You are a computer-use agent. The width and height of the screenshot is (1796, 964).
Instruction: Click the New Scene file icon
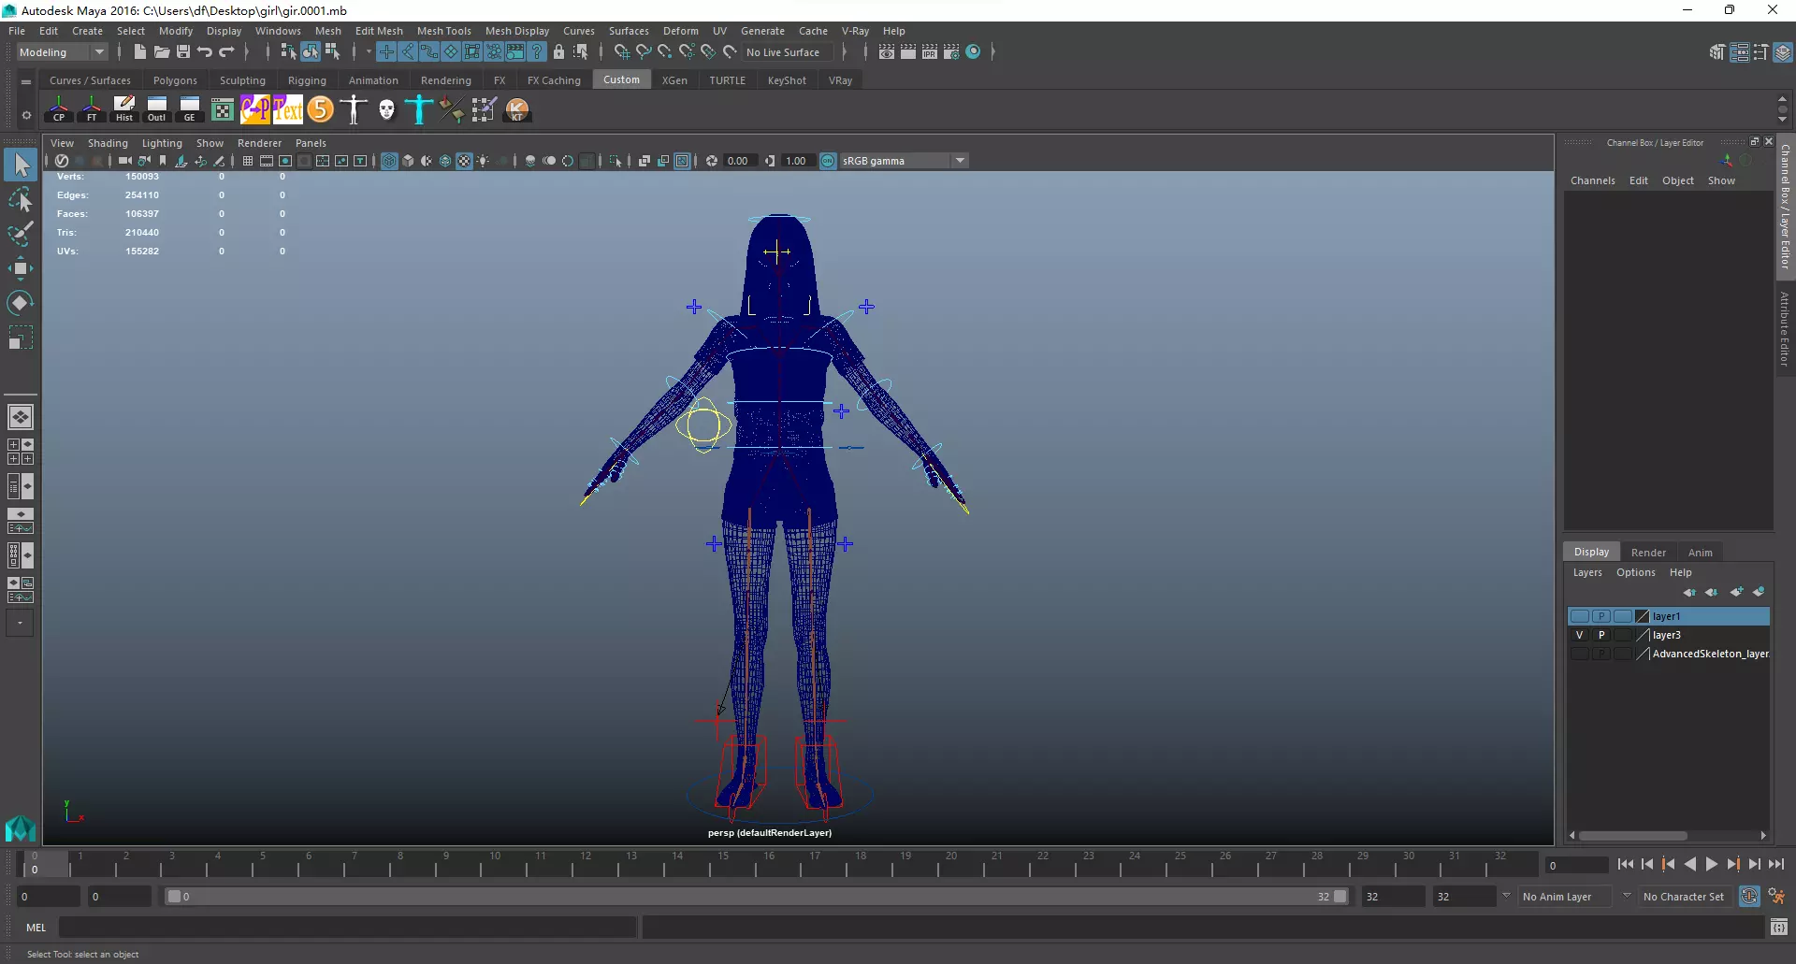click(139, 52)
